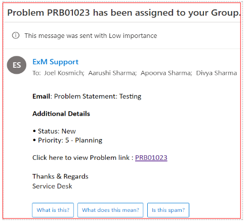Select recipient Joel Kosmich
This screenshot has width=248, height=222.
(64, 73)
